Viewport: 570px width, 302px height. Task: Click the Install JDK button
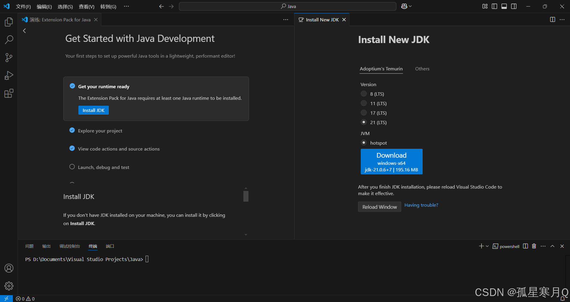(x=94, y=110)
